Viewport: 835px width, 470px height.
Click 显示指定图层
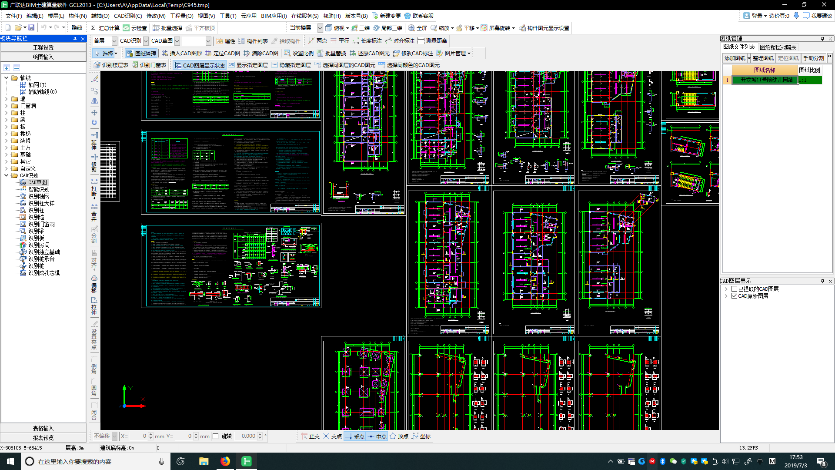(x=248, y=65)
